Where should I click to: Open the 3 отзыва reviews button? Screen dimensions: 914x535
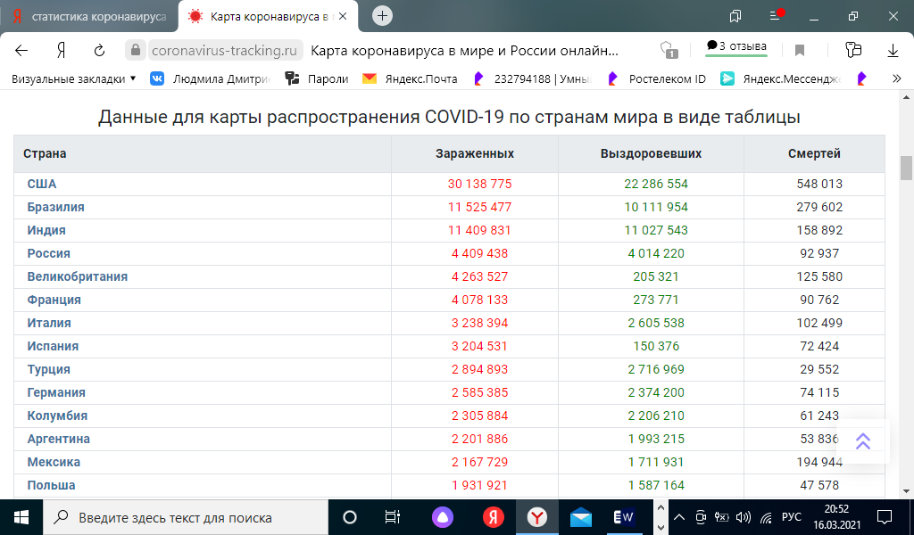(x=735, y=46)
